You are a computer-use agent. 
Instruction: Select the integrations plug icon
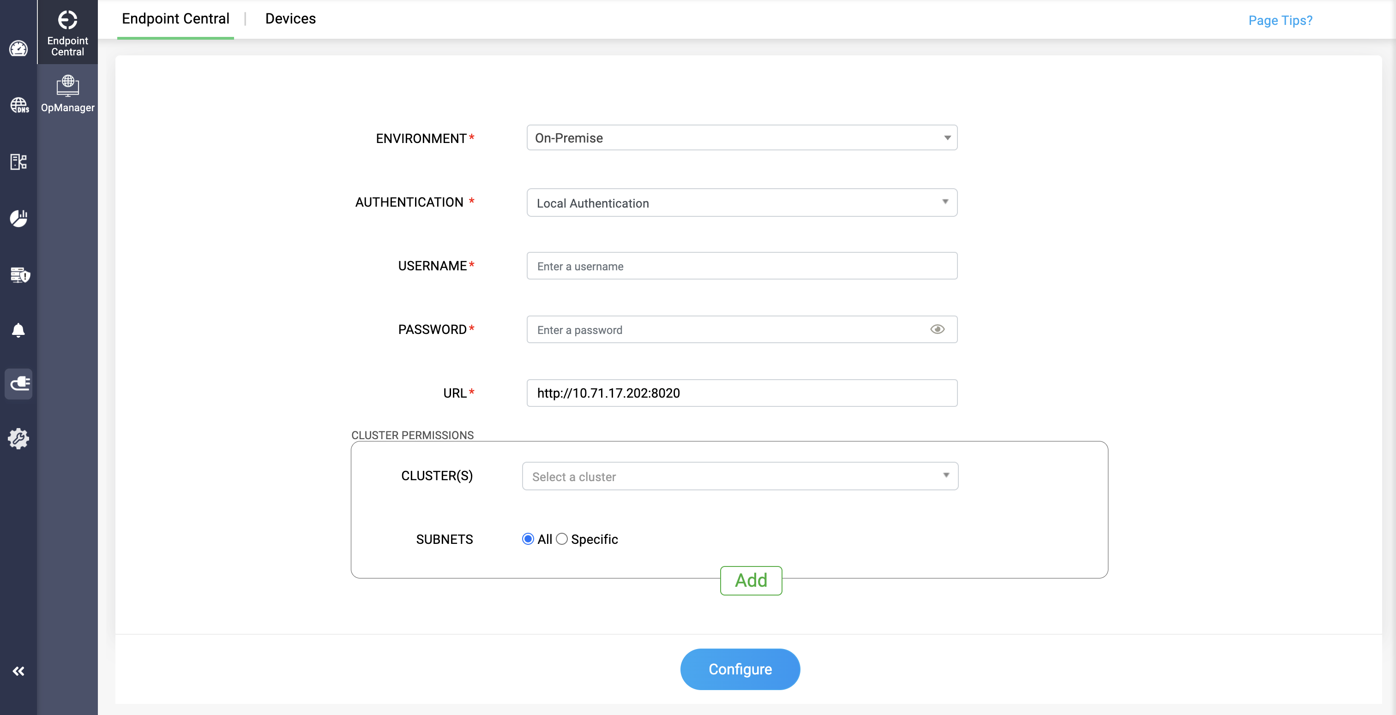pos(18,384)
